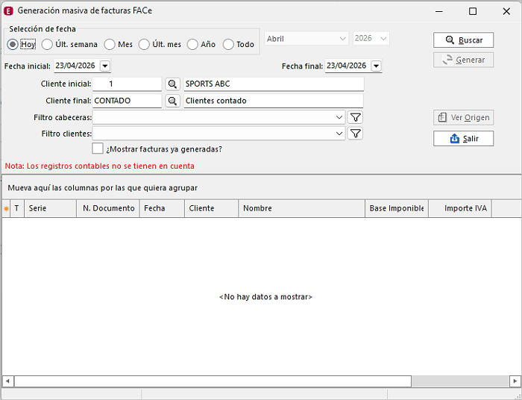Select the Año radio button
Viewport: 522px width, 400px height.
pyautogui.click(x=192, y=44)
